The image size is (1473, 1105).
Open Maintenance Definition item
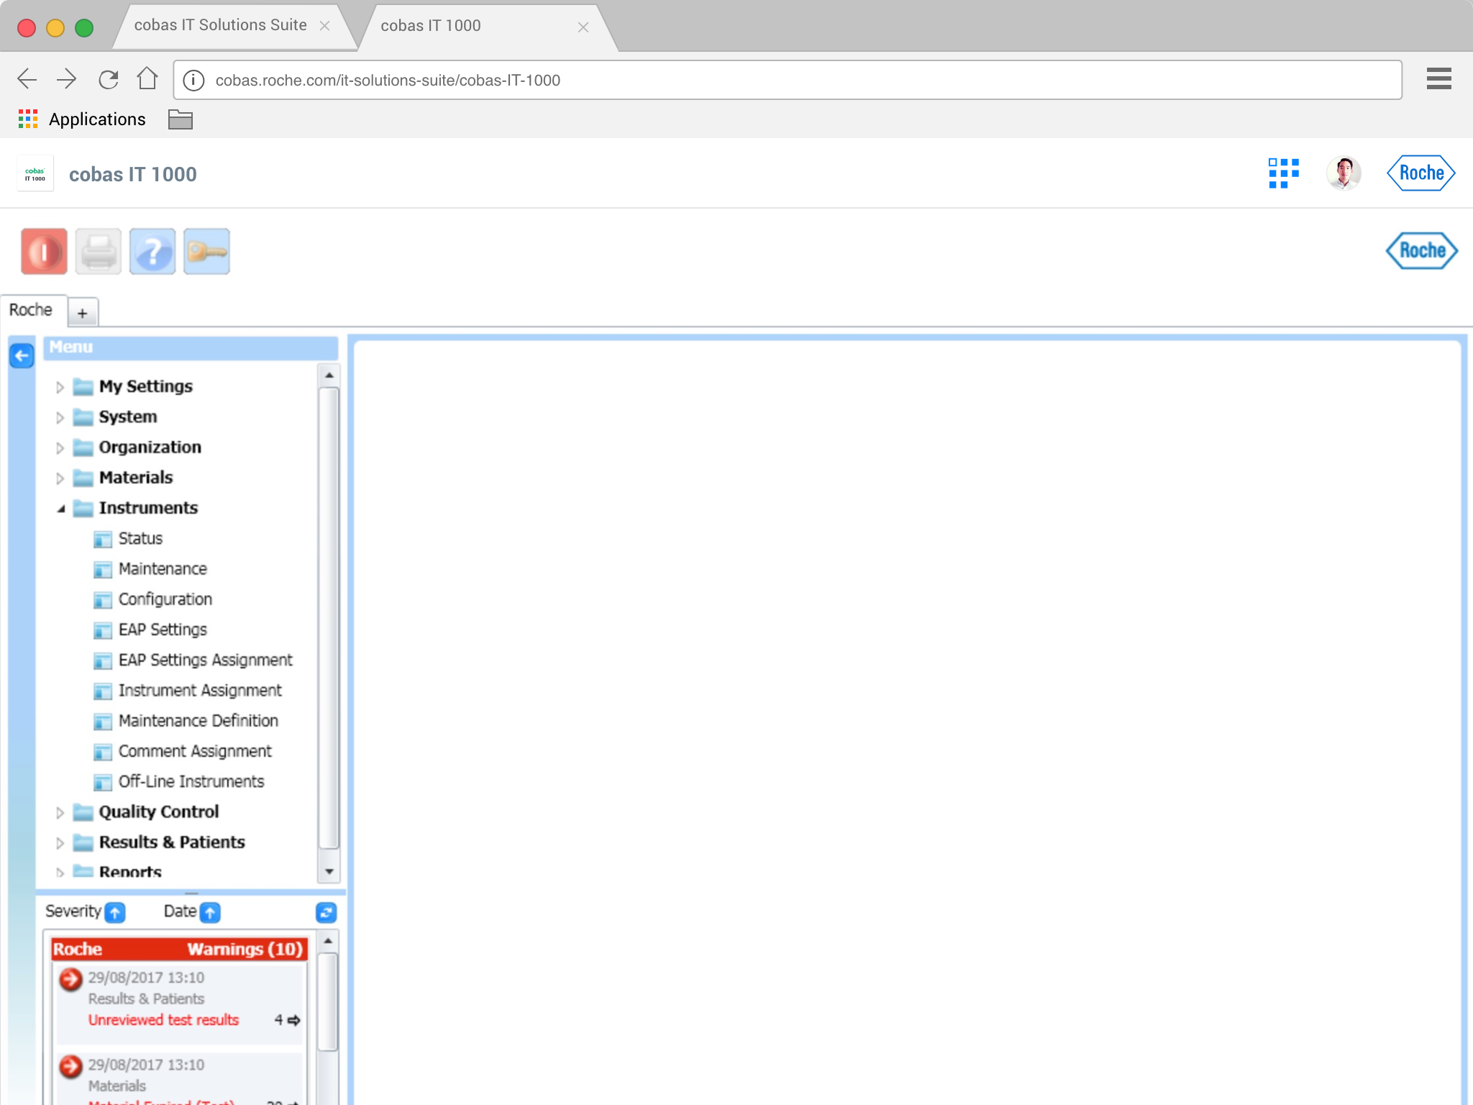[x=198, y=721]
